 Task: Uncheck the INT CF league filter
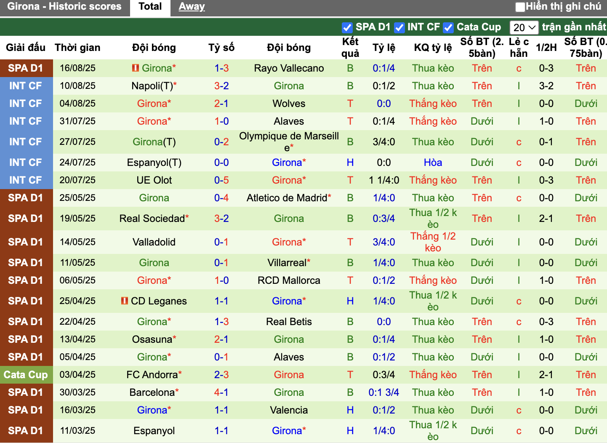[x=399, y=27]
